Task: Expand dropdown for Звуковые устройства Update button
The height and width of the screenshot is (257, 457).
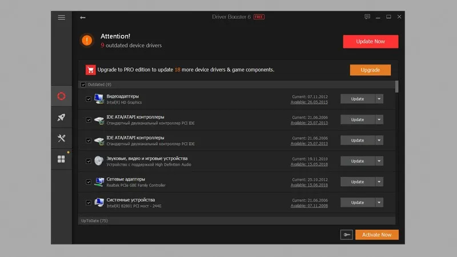Action: pyautogui.click(x=379, y=161)
